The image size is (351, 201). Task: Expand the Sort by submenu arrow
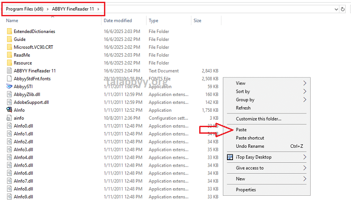[x=304, y=91]
